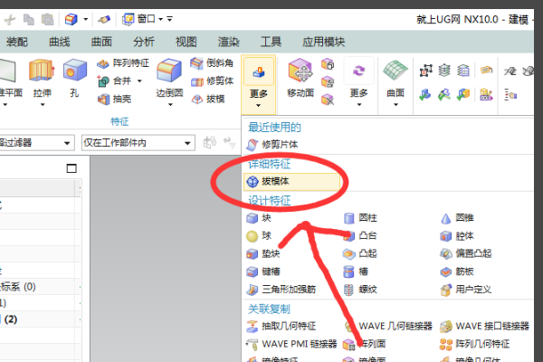The height and width of the screenshot is (362, 543).
Task: Select the 用户定义 user defined feature
Action: (x=466, y=290)
